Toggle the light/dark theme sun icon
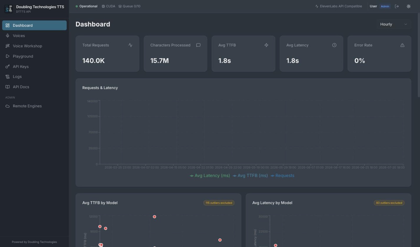The height and width of the screenshot is (247, 420). click(408, 6)
